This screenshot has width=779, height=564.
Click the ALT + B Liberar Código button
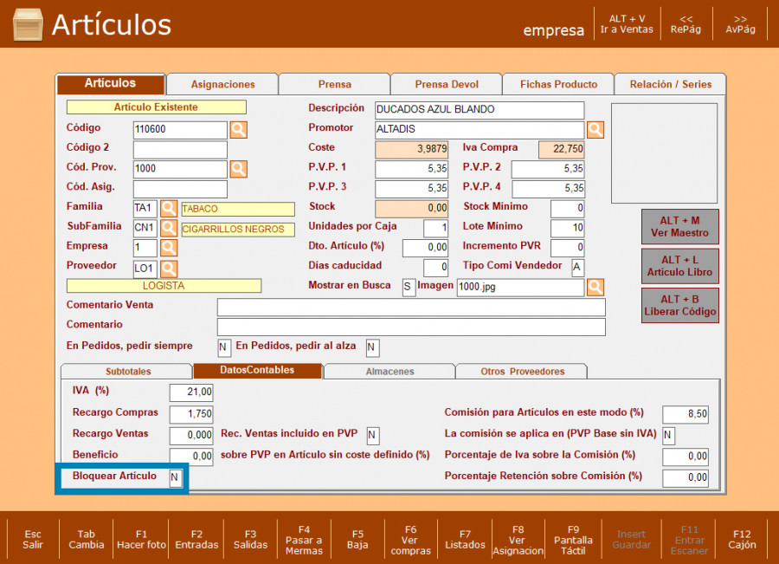click(680, 306)
